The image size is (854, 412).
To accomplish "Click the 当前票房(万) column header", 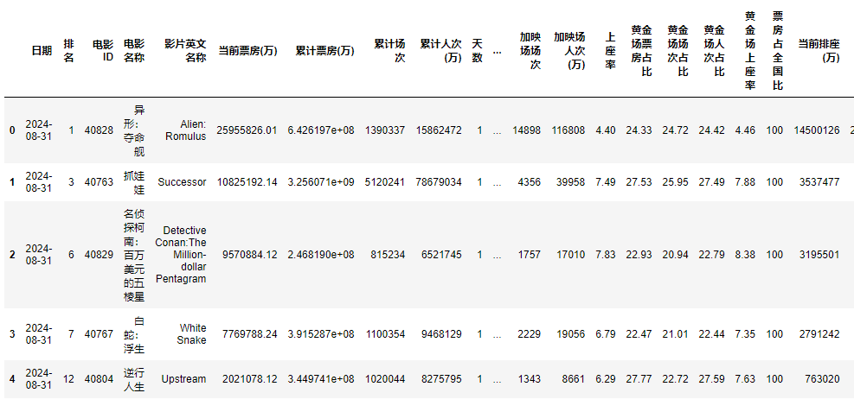I will coord(247,51).
